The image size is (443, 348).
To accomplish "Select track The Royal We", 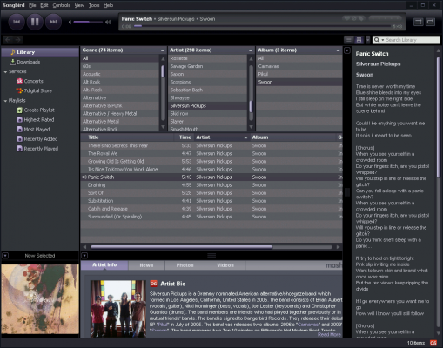I will click(x=211, y=153).
